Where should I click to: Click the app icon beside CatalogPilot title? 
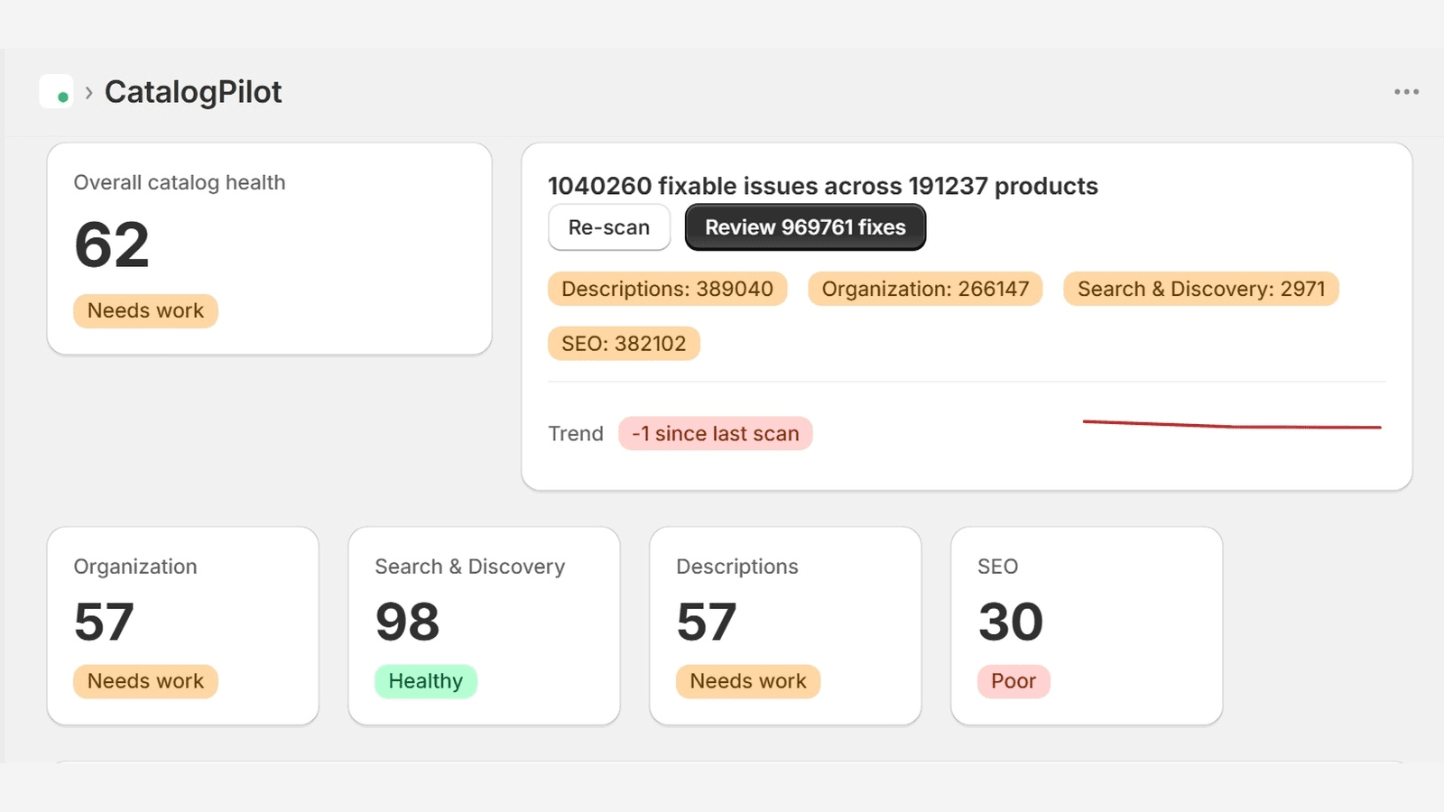56,91
